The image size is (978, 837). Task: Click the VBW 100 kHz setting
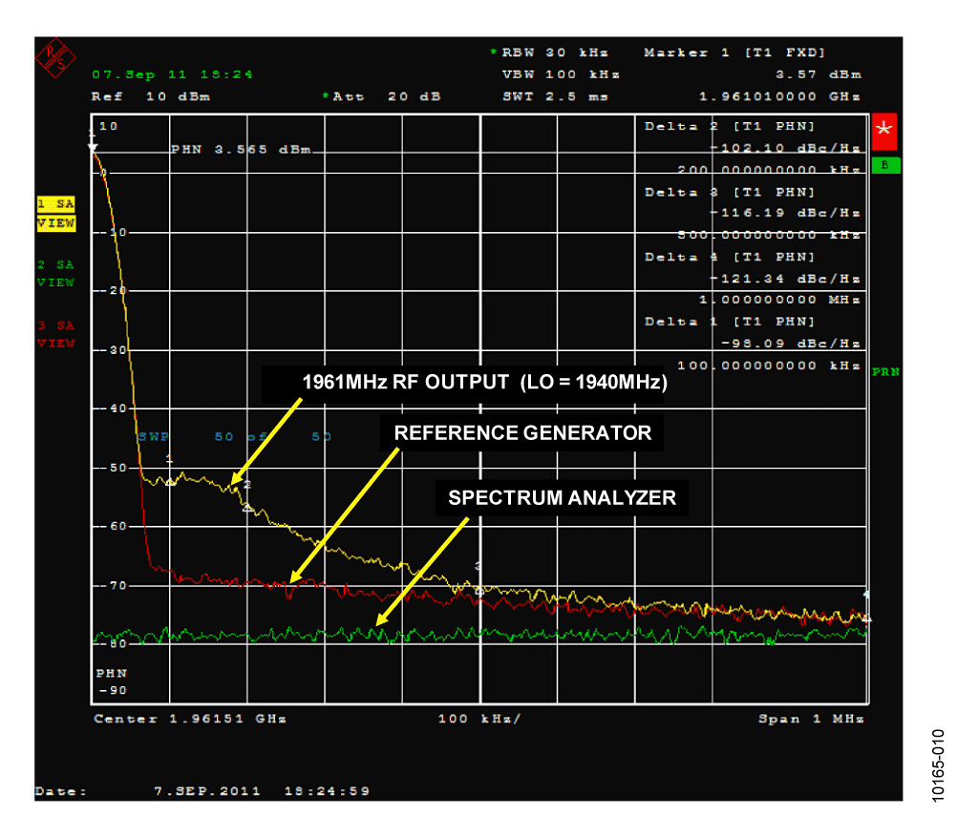click(x=561, y=74)
